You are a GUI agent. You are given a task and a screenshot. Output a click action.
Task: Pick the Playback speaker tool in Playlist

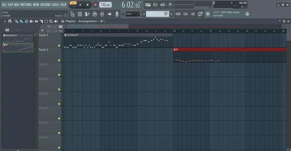[56, 21]
